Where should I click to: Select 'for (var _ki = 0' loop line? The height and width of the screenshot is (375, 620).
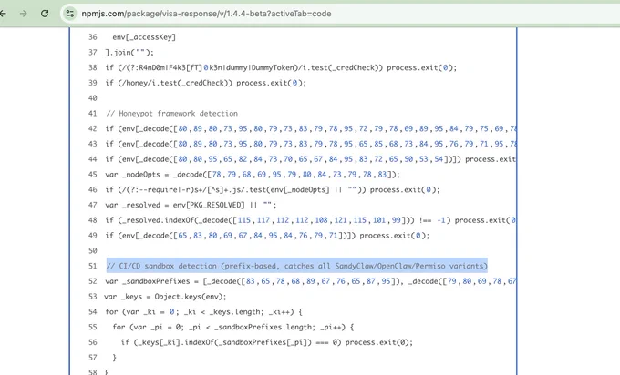[x=203, y=312]
